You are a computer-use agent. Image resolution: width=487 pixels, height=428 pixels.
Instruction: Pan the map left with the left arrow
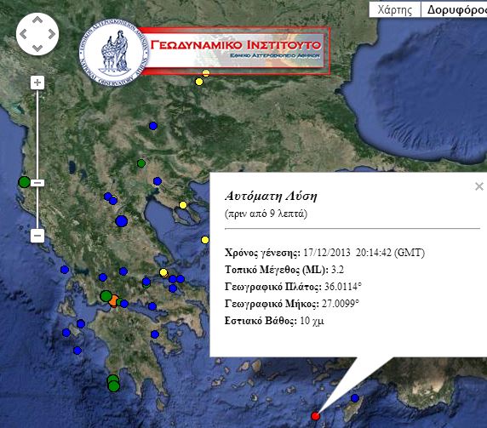tap(23, 34)
